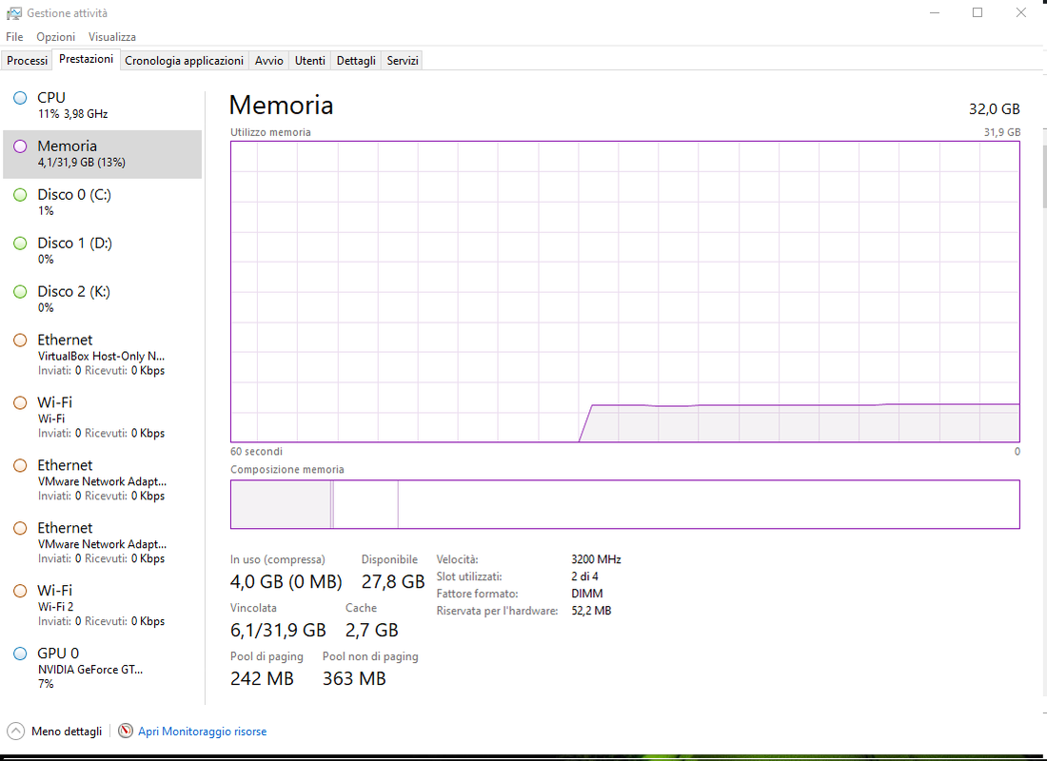This screenshot has width=1047, height=761.
Task: Select the Wi-Fi 2 entry
Action: tap(102, 605)
